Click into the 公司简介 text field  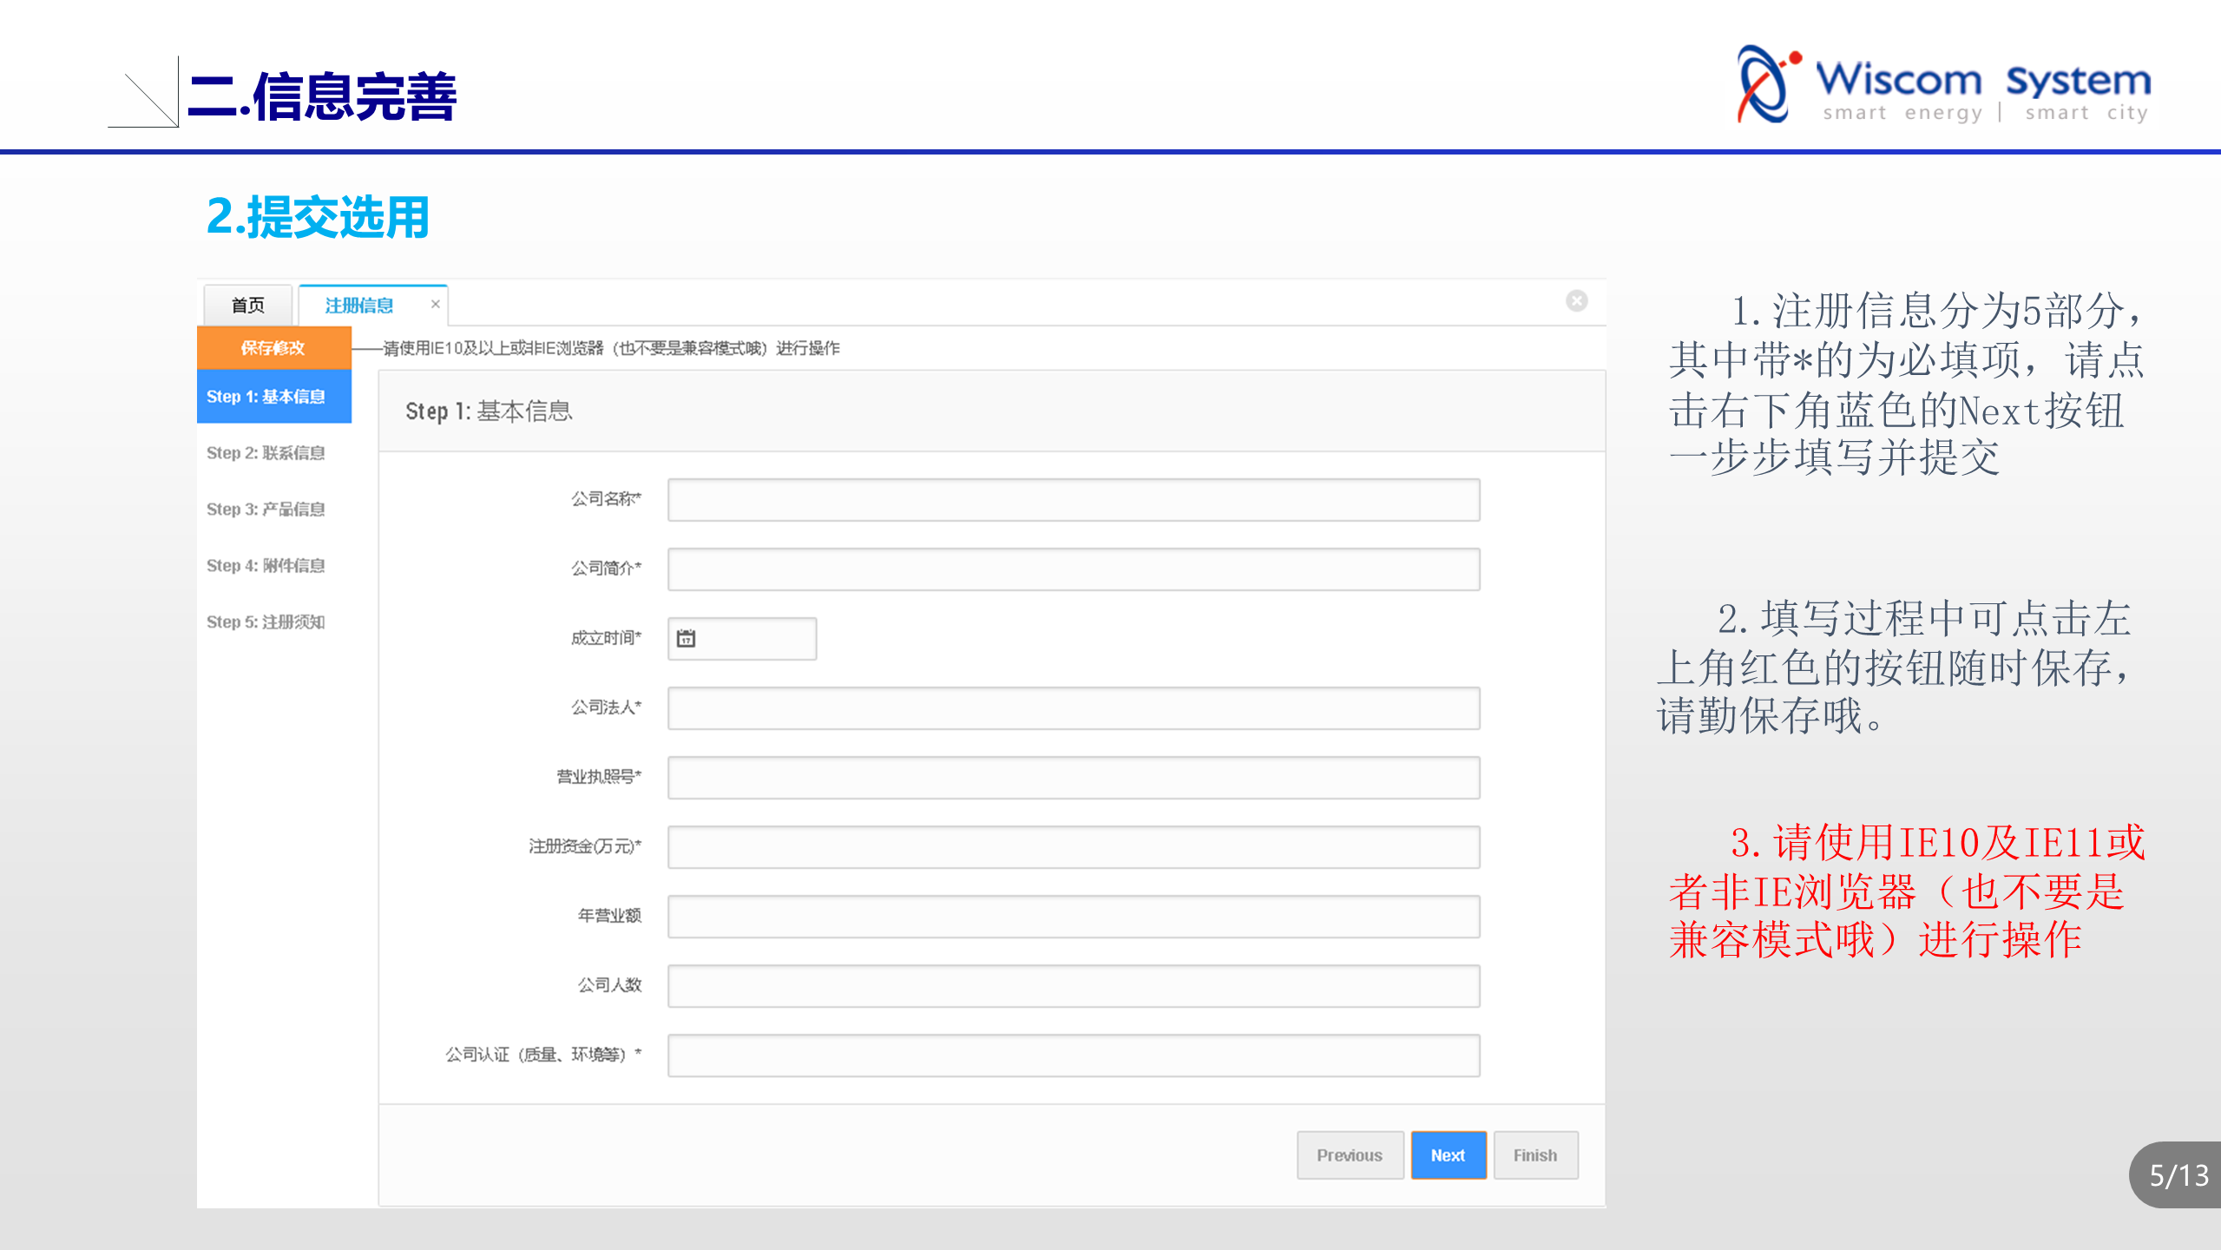[x=1073, y=569]
